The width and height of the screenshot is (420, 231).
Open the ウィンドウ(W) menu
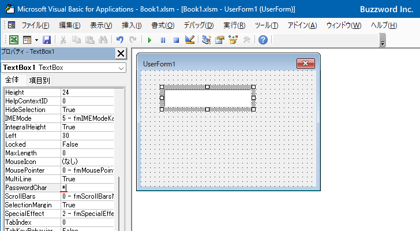tap(344, 25)
